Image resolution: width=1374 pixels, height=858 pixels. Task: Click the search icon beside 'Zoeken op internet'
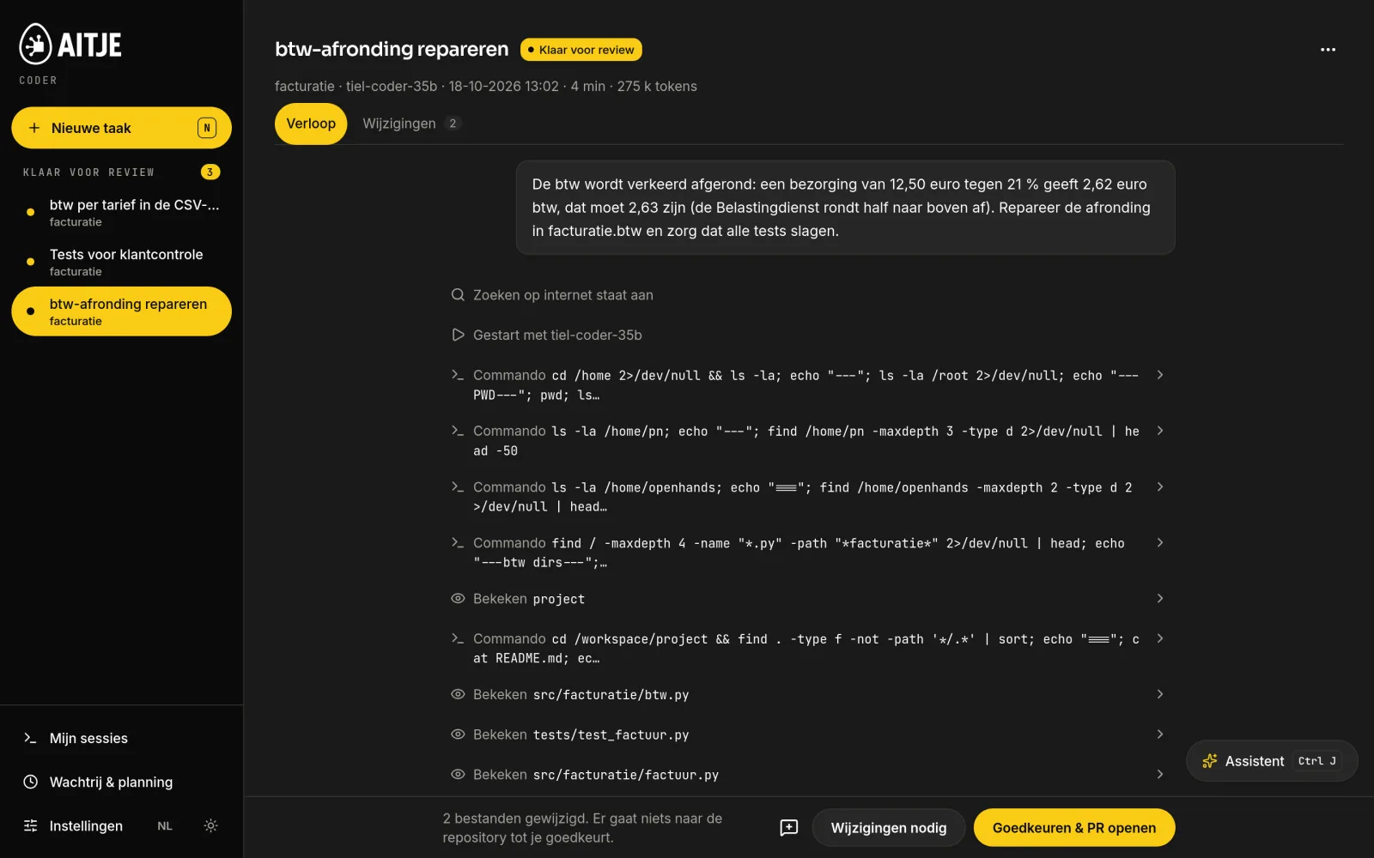458,295
